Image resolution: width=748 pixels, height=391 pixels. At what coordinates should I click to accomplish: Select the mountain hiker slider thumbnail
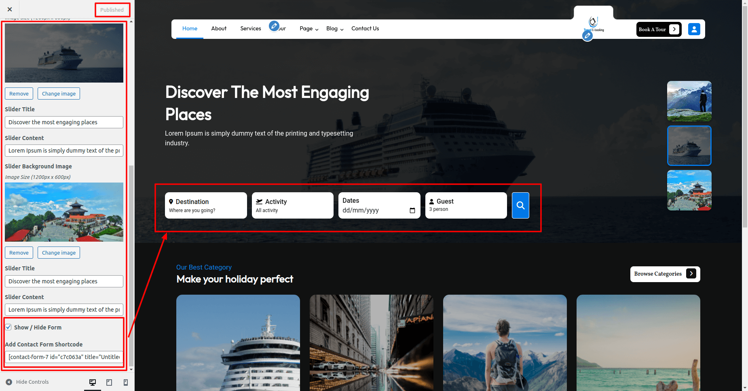click(689, 101)
